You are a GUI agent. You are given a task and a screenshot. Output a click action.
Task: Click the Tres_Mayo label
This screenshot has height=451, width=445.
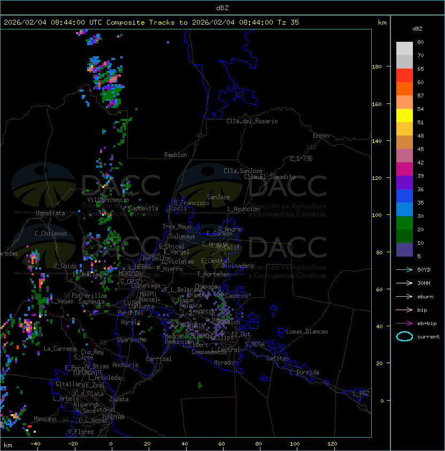click(x=177, y=227)
